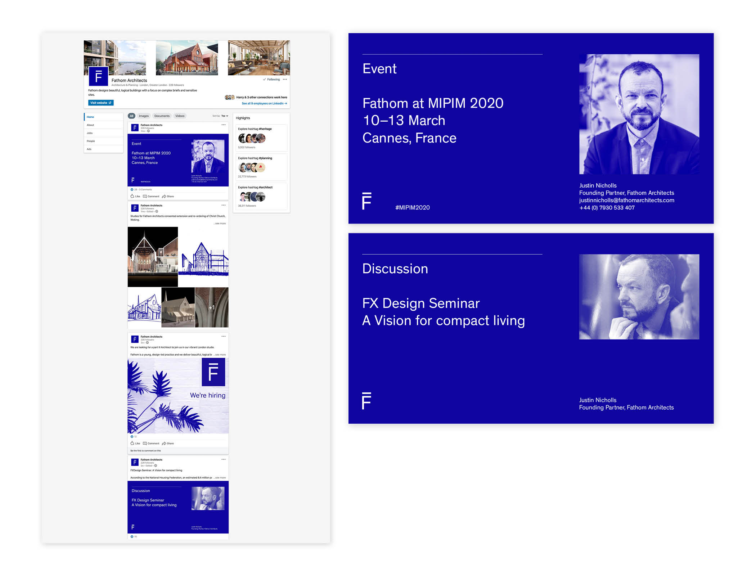
Task: Open the About sidebar item
Action: pos(104,125)
